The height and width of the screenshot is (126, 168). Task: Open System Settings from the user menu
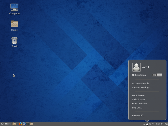click(x=141, y=88)
